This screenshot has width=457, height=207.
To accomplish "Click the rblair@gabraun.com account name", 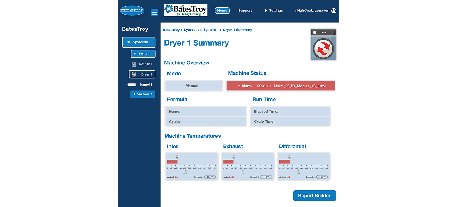I will [x=312, y=11].
